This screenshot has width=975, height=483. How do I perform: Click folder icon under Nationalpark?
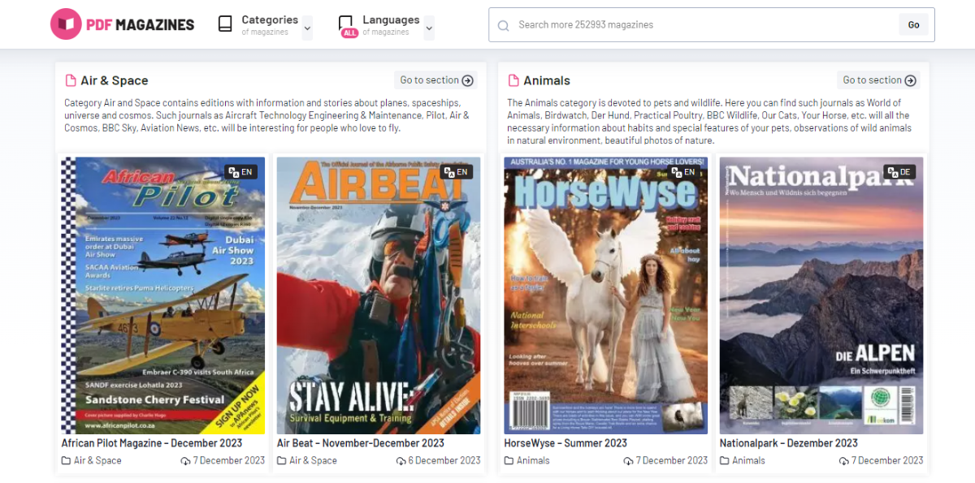pos(725,461)
